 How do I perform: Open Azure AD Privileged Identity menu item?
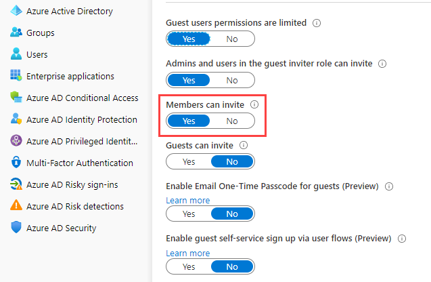pos(82,142)
